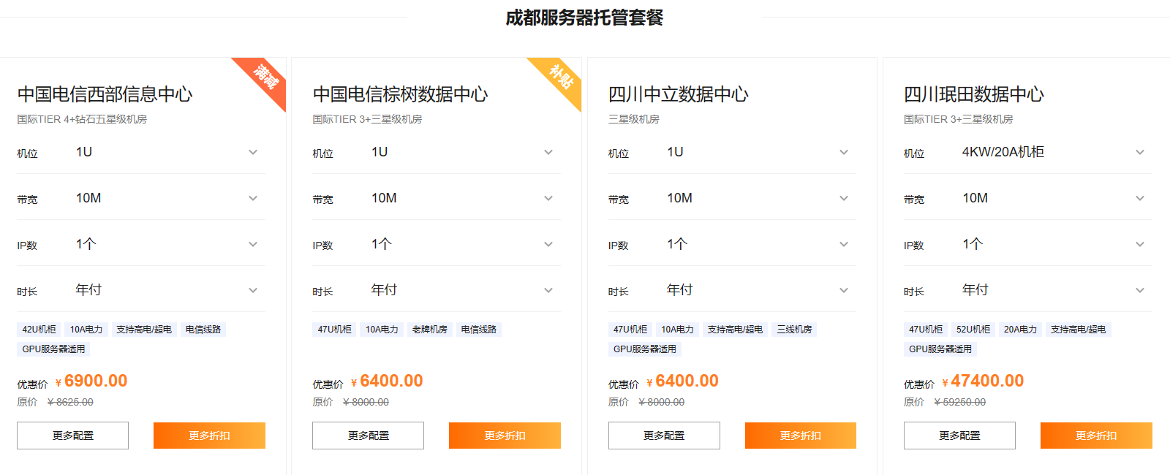Expand 时长 dropdown in 中国电信棕树数据中心 card
Viewport: 1170px width, 475px height.
(x=548, y=291)
